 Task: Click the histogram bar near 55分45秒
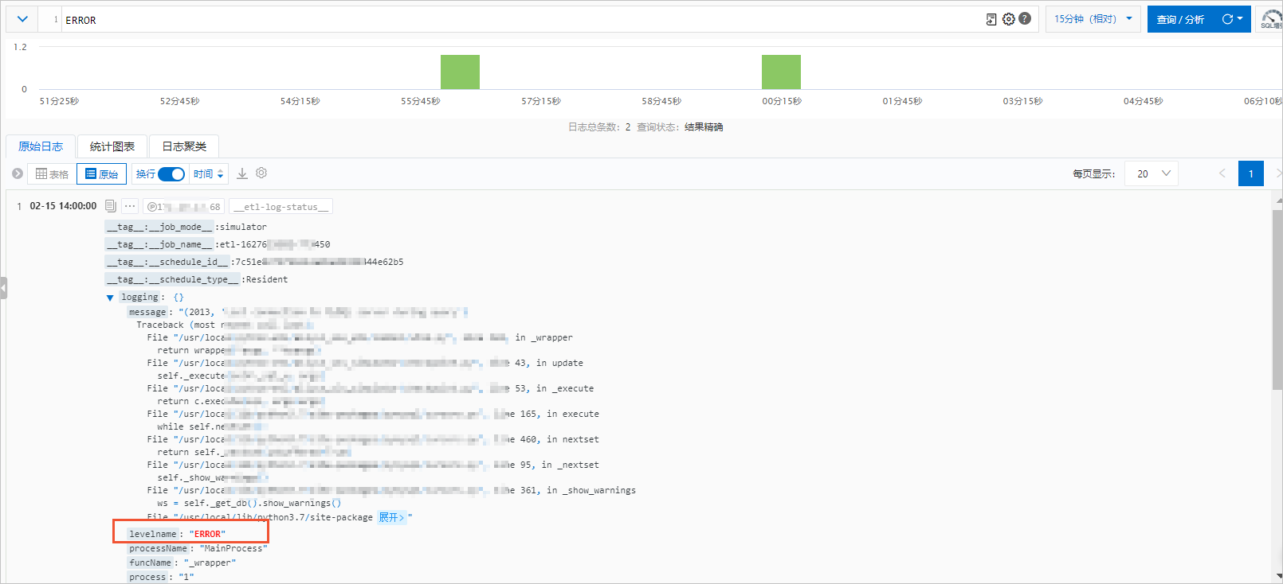click(x=460, y=72)
